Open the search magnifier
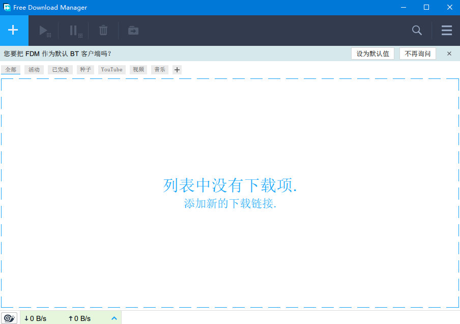The width and height of the screenshot is (460, 324). tap(417, 30)
